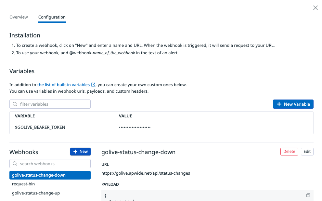Click the webhook URL text

[146, 173]
